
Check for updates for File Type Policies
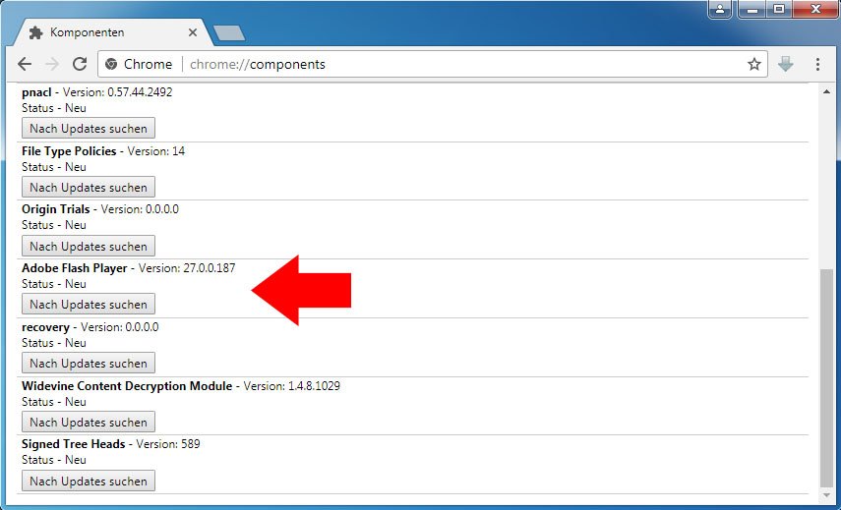[x=89, y=188]
